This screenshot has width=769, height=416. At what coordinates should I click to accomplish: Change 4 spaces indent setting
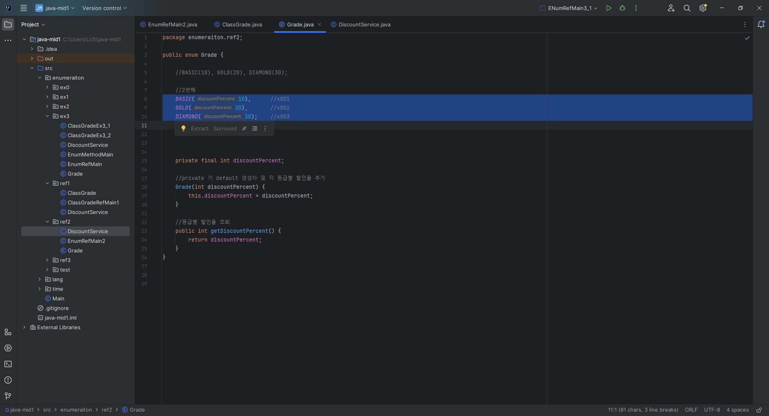coord(738,410)
